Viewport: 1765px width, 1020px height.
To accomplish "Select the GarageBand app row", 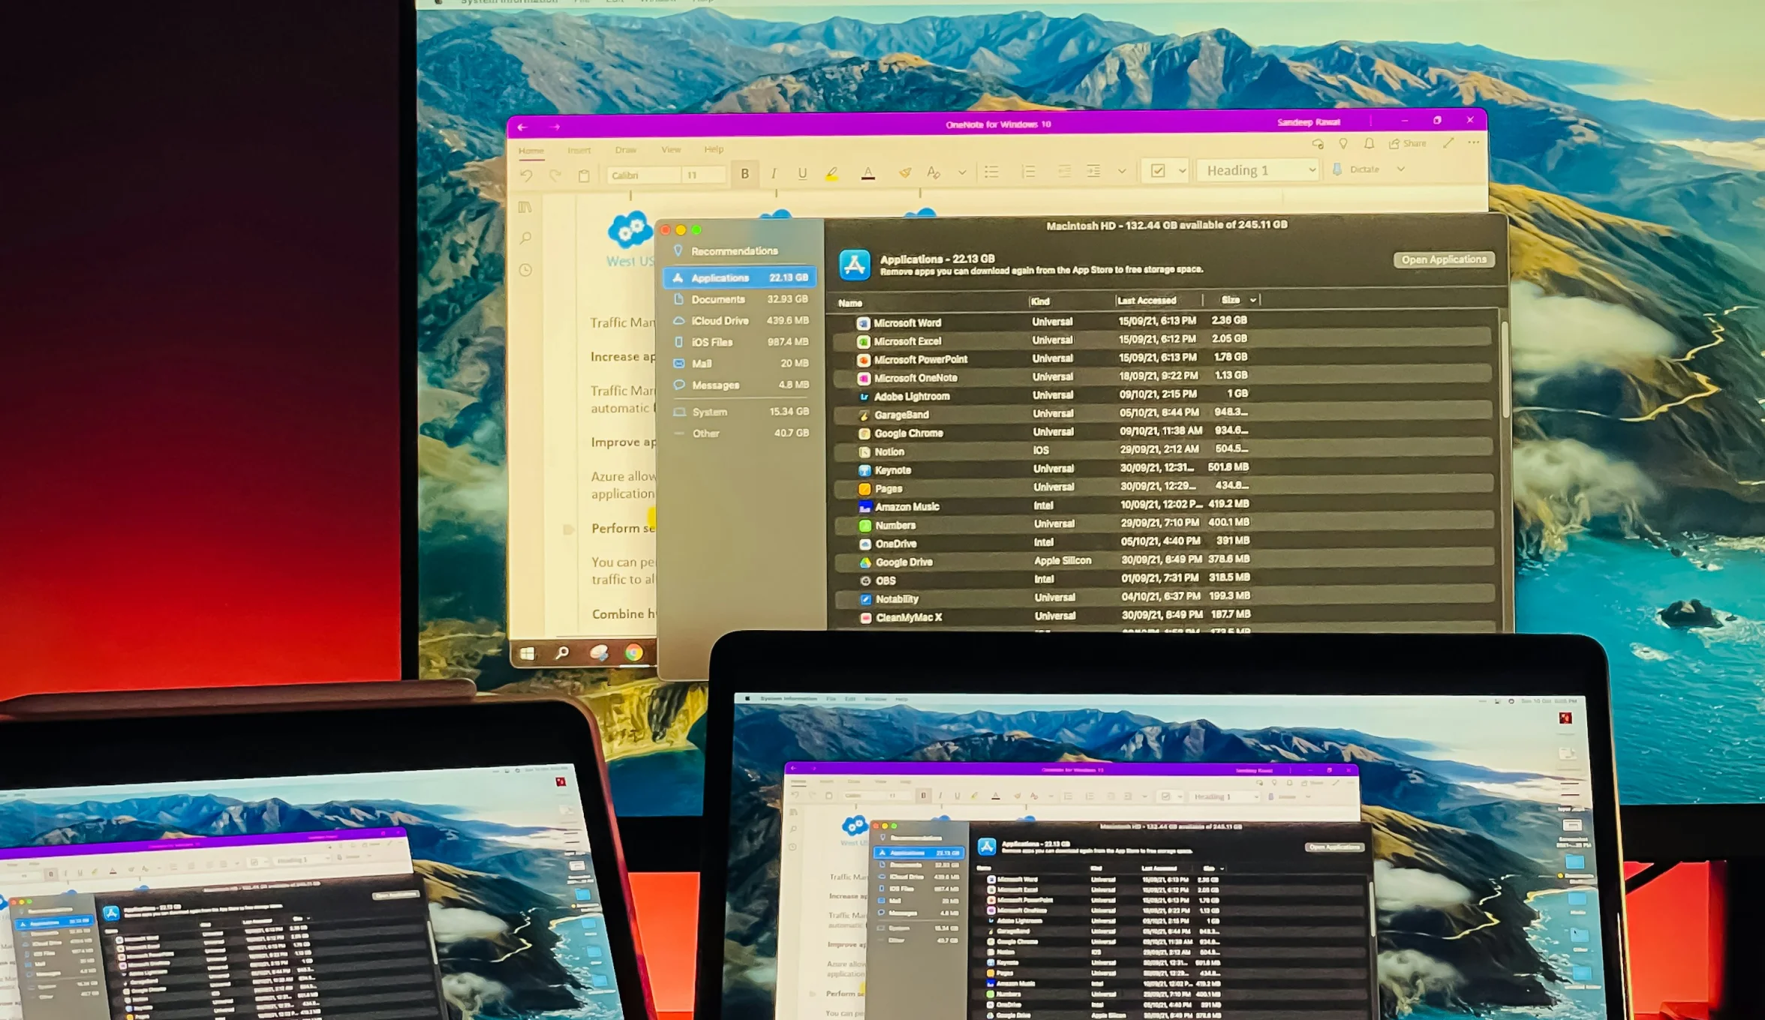I will click(x=1162, y=413).
